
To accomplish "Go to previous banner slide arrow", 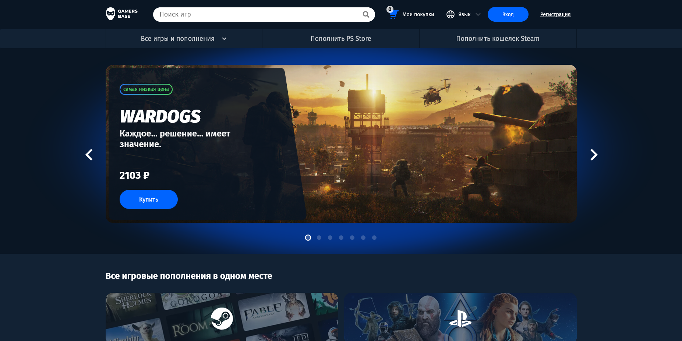I will (x=89, y=155).
